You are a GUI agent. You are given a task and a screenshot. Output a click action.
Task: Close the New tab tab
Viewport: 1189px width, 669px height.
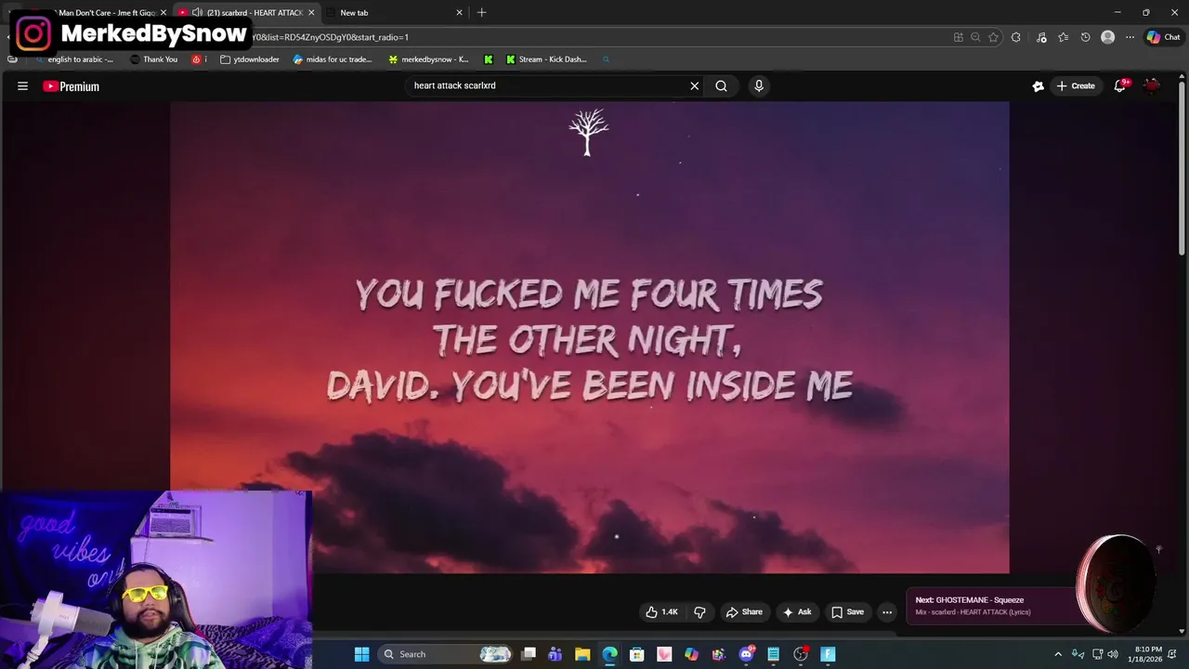(x=459, y=13)
